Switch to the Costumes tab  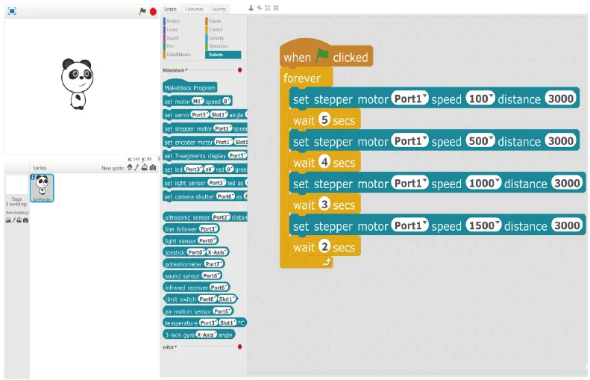(194, 9)
